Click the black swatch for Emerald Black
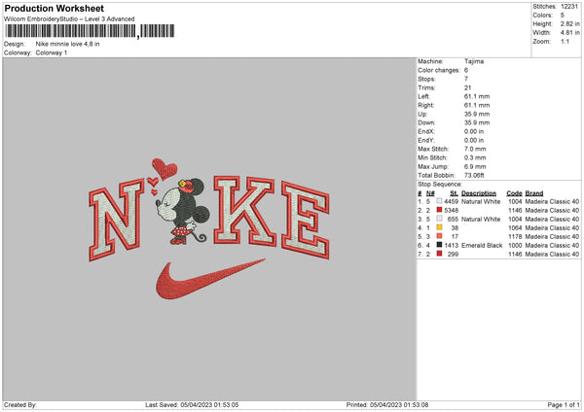 [x=440, y=245]
